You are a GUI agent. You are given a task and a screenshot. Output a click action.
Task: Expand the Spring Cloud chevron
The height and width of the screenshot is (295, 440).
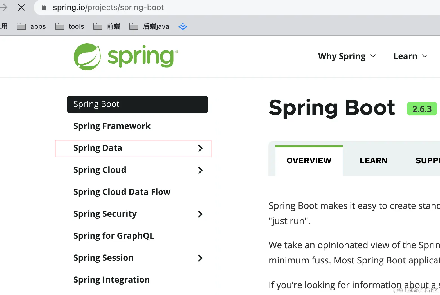pos(200,170)
